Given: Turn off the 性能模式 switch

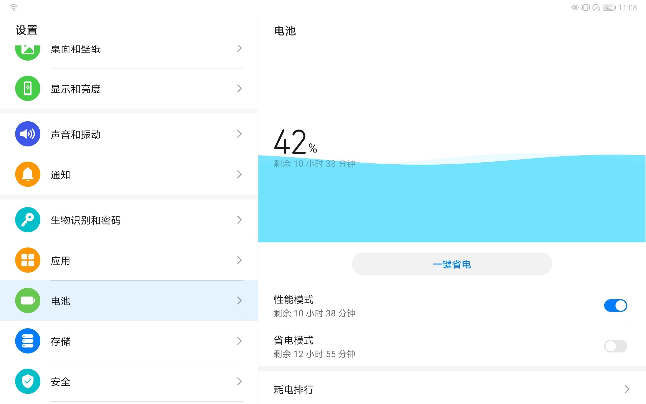Looking at the screenshot, I should (x=615, y=306).
